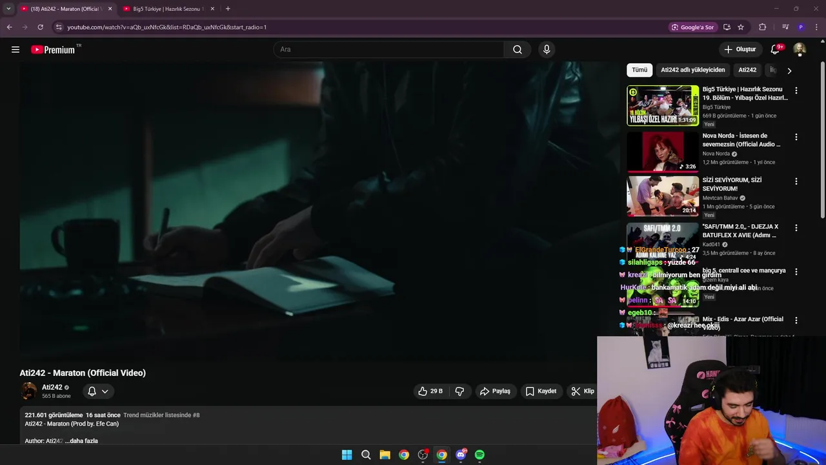Open Spotify from taskbar
This screenshot has width=826, height=465.
(x=479, y=455)
